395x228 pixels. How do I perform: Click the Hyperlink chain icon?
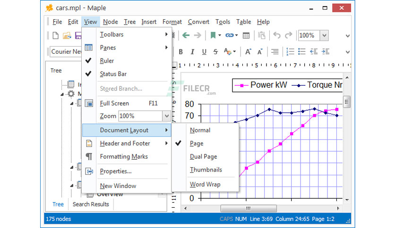point(229,35)
